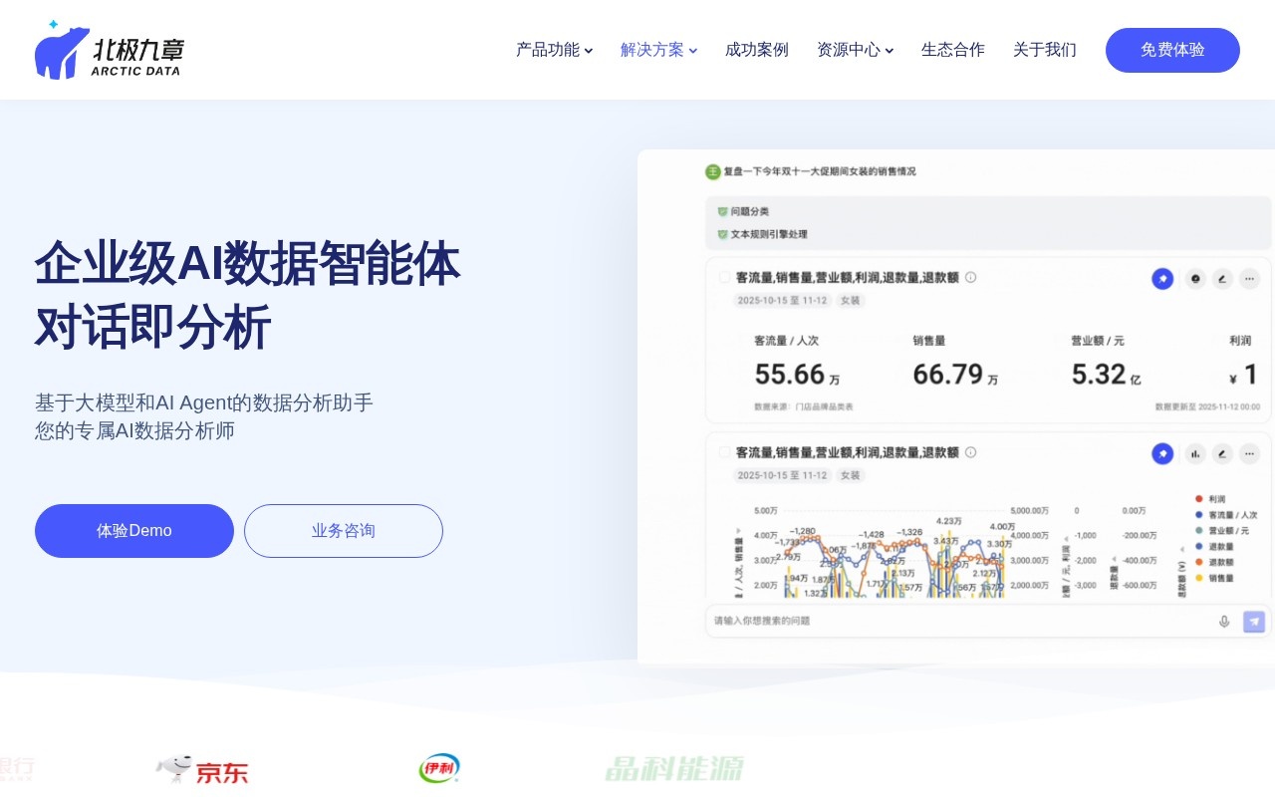The image size is (1275, 797).
Task: Click the Arctic Data polar bear logo
Action: pos(110,50)
